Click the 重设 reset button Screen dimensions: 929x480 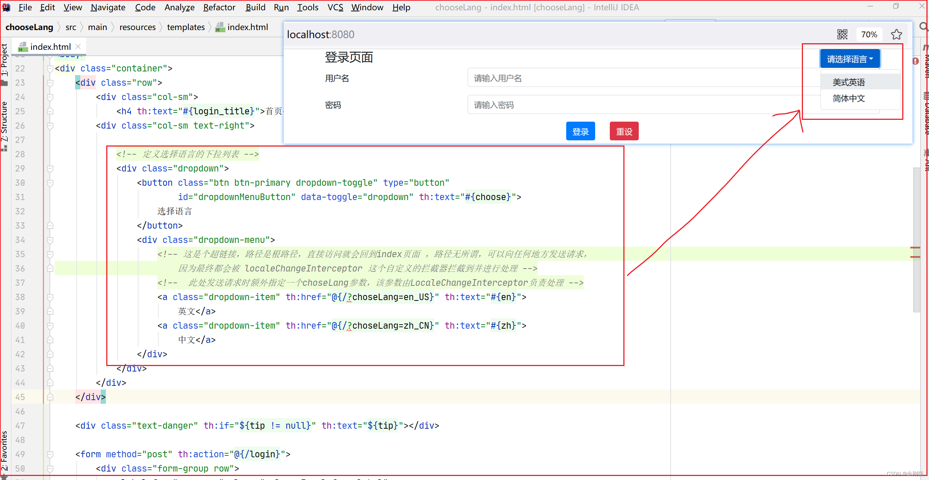624,130
